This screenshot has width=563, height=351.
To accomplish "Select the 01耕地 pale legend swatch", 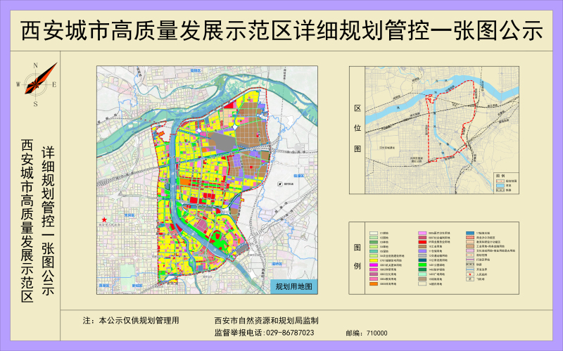I will click(x=374, y=234).
